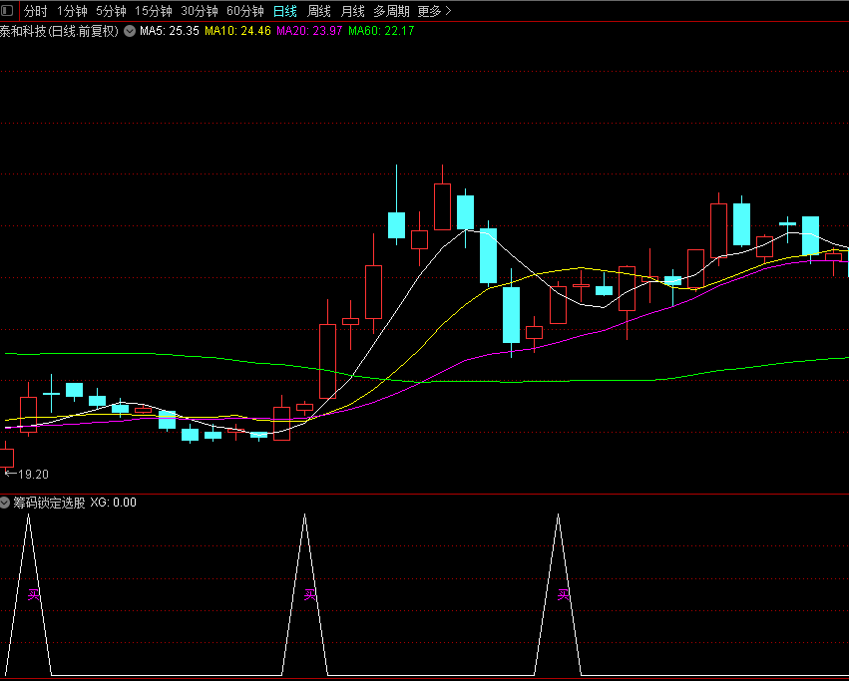Screen dimensions: 849x681
Task: Select the 5分钟 period tab
Action: click(x=111, y=11)
